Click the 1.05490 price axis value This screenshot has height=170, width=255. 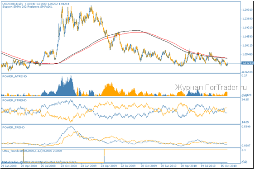point(247,54)
